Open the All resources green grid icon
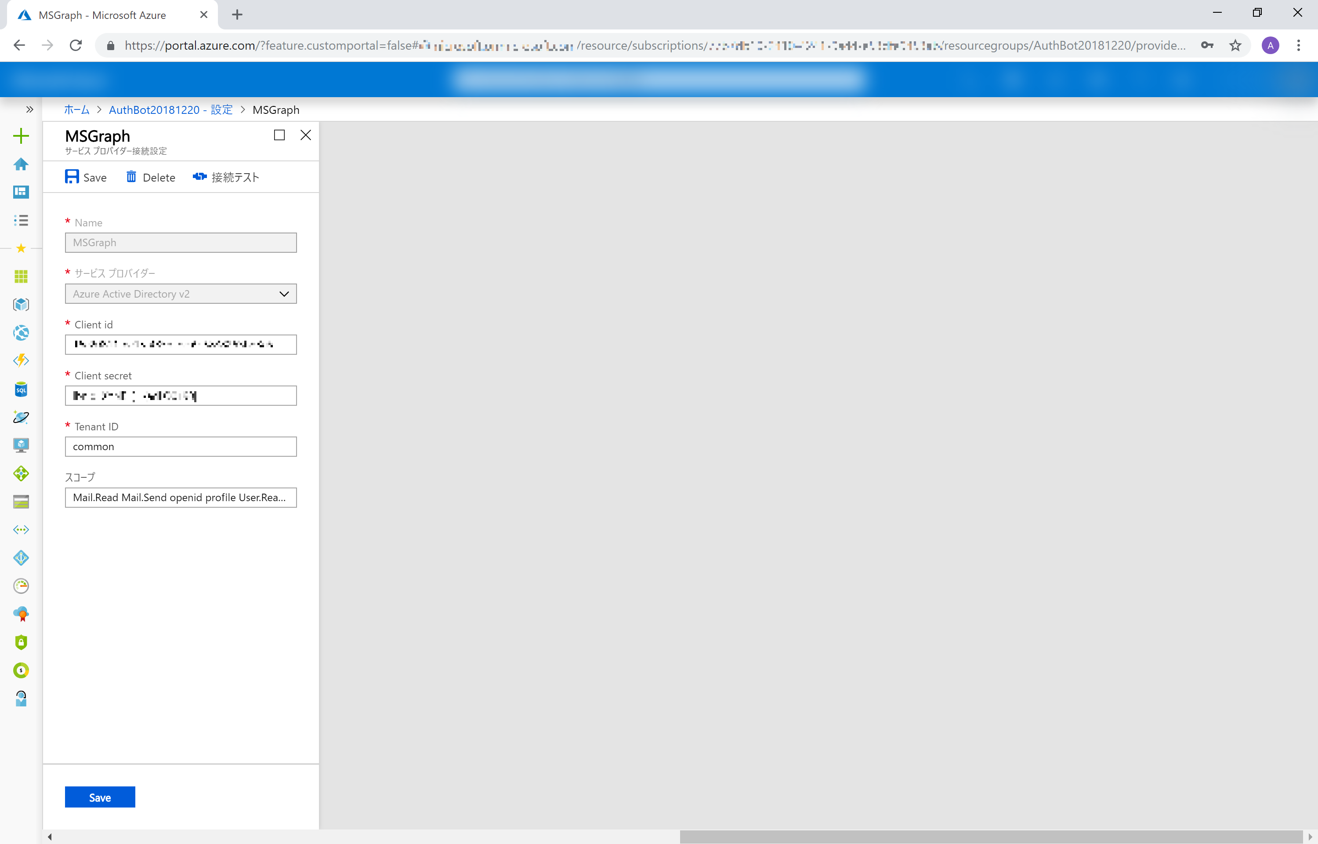 pyautogui.click(x=21, y=277)
